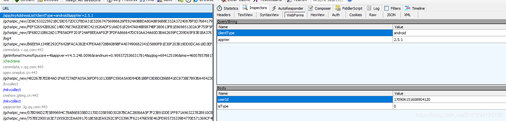506x121 pixels.
Task: Select the qappcenter.3g.qq.com:443 session row
Action: [x=107, y=107]
